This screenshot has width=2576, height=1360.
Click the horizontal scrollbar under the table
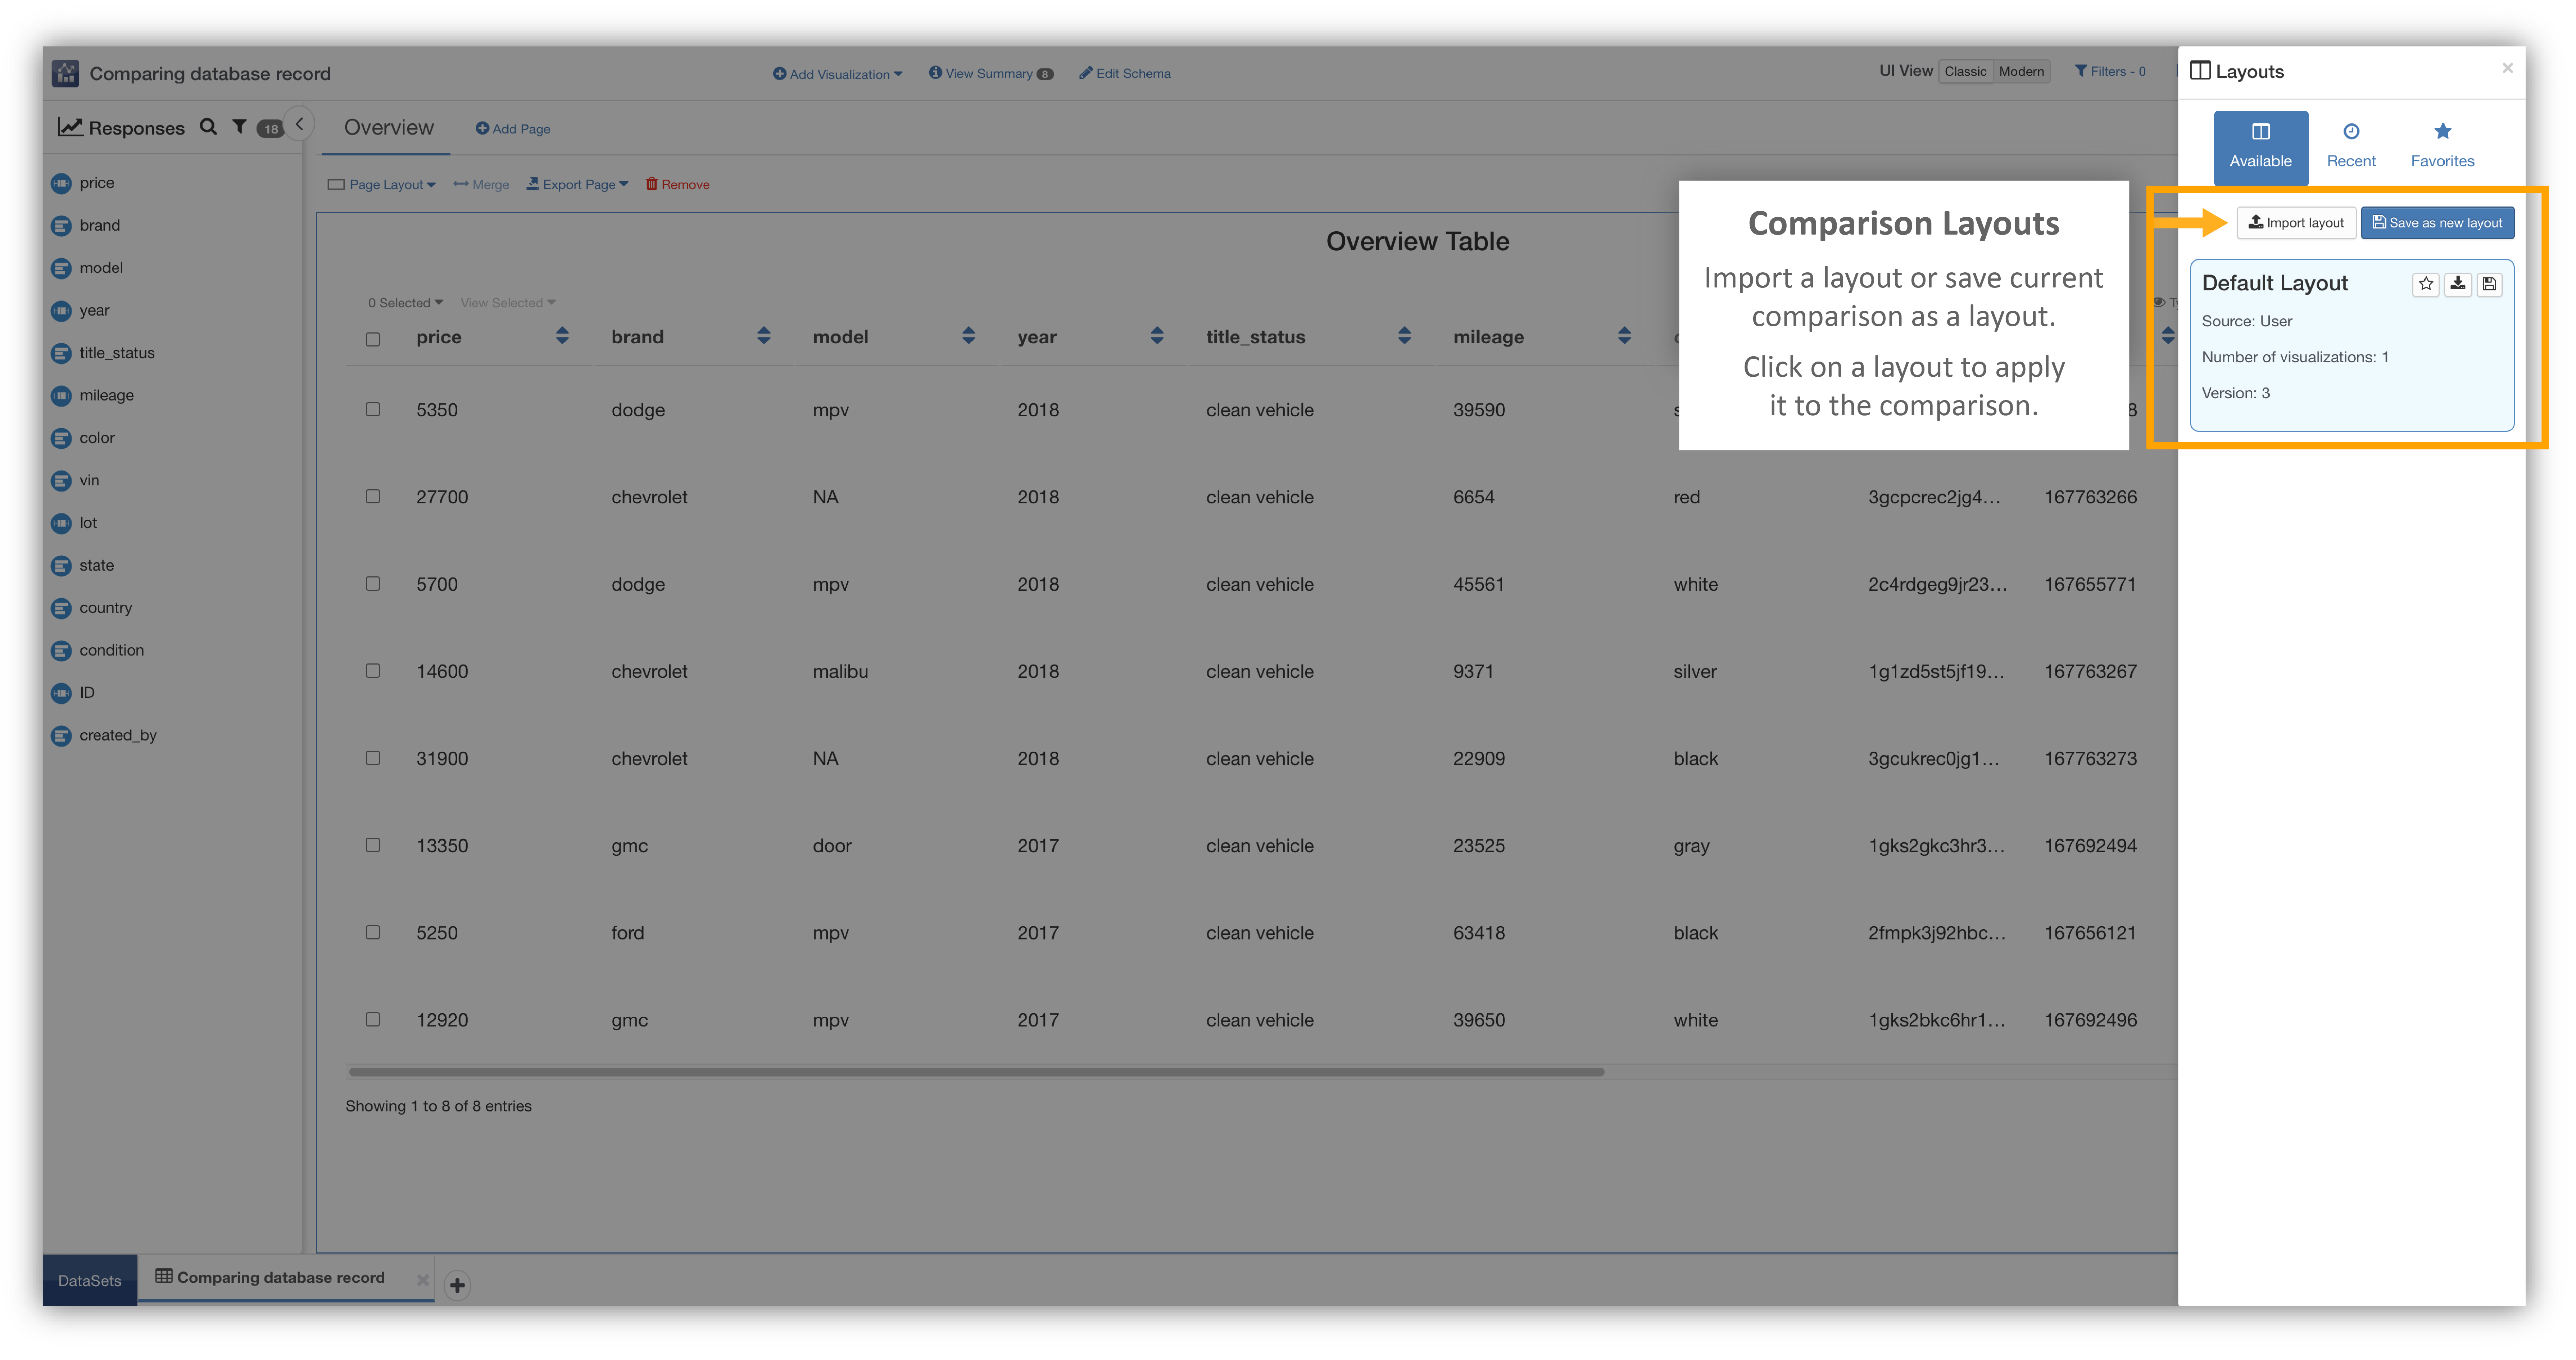click(976, 1072)
